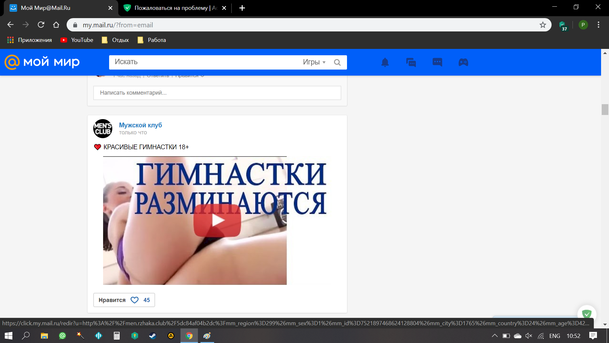609x343 pixels.
Task: Open the Windows action center notifications
Action: tap(593, 336)
